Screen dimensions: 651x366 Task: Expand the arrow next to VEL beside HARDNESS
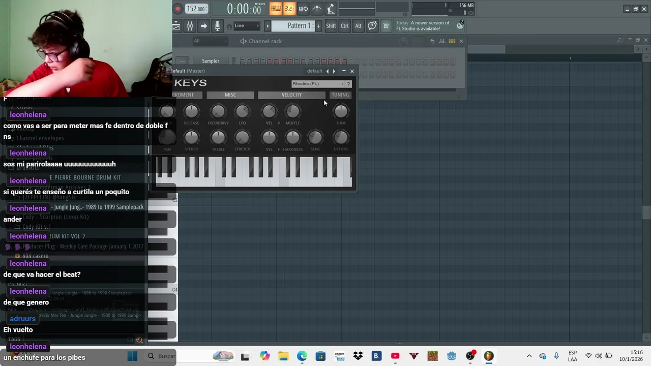pyautogui.click(x=279, y=149)
